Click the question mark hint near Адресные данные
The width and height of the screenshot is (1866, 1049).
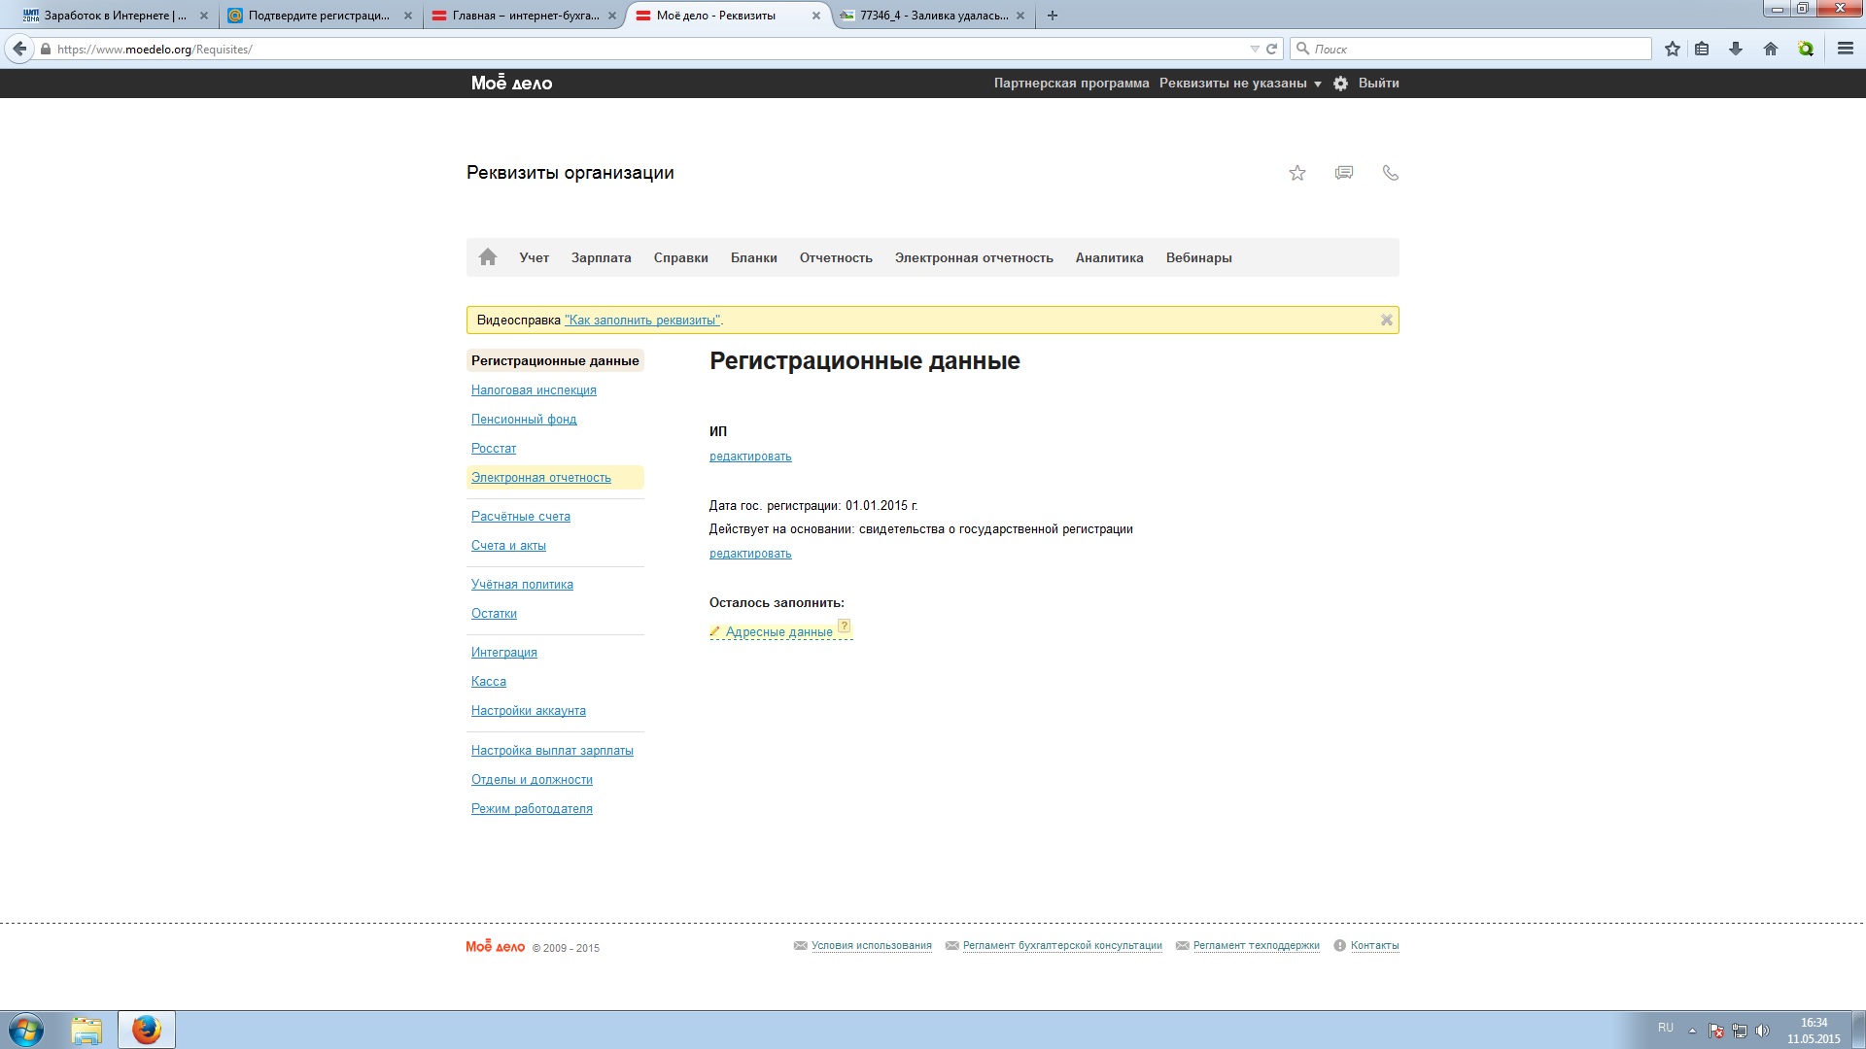click(x=845, y=626)
